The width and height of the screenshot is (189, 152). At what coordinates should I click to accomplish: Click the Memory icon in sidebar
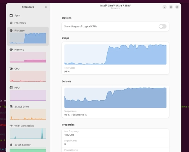click(11, 49)
